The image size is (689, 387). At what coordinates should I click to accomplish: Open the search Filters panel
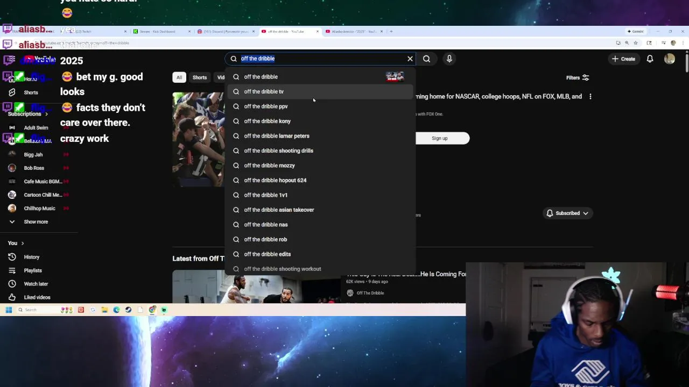578,77
